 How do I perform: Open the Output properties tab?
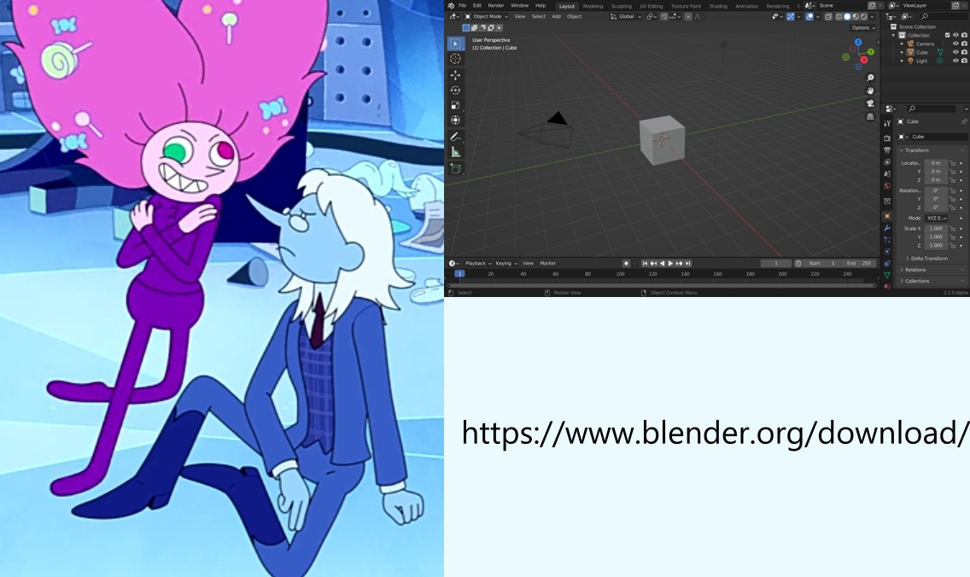click(x=887, y=150)
